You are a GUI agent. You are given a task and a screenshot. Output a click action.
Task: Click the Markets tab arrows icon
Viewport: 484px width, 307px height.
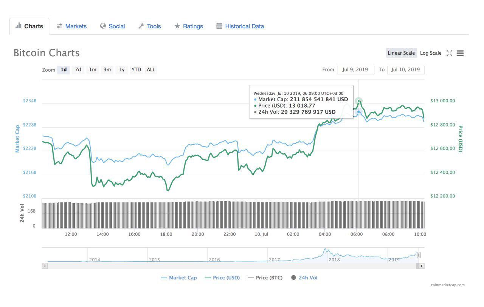(59, 26)
